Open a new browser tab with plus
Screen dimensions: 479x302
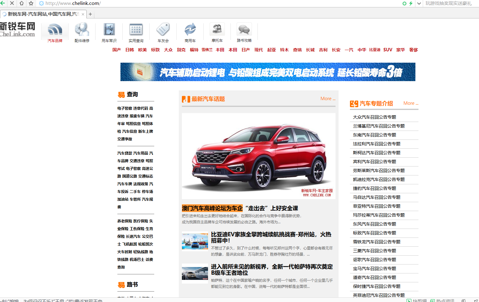pos(90,14)
